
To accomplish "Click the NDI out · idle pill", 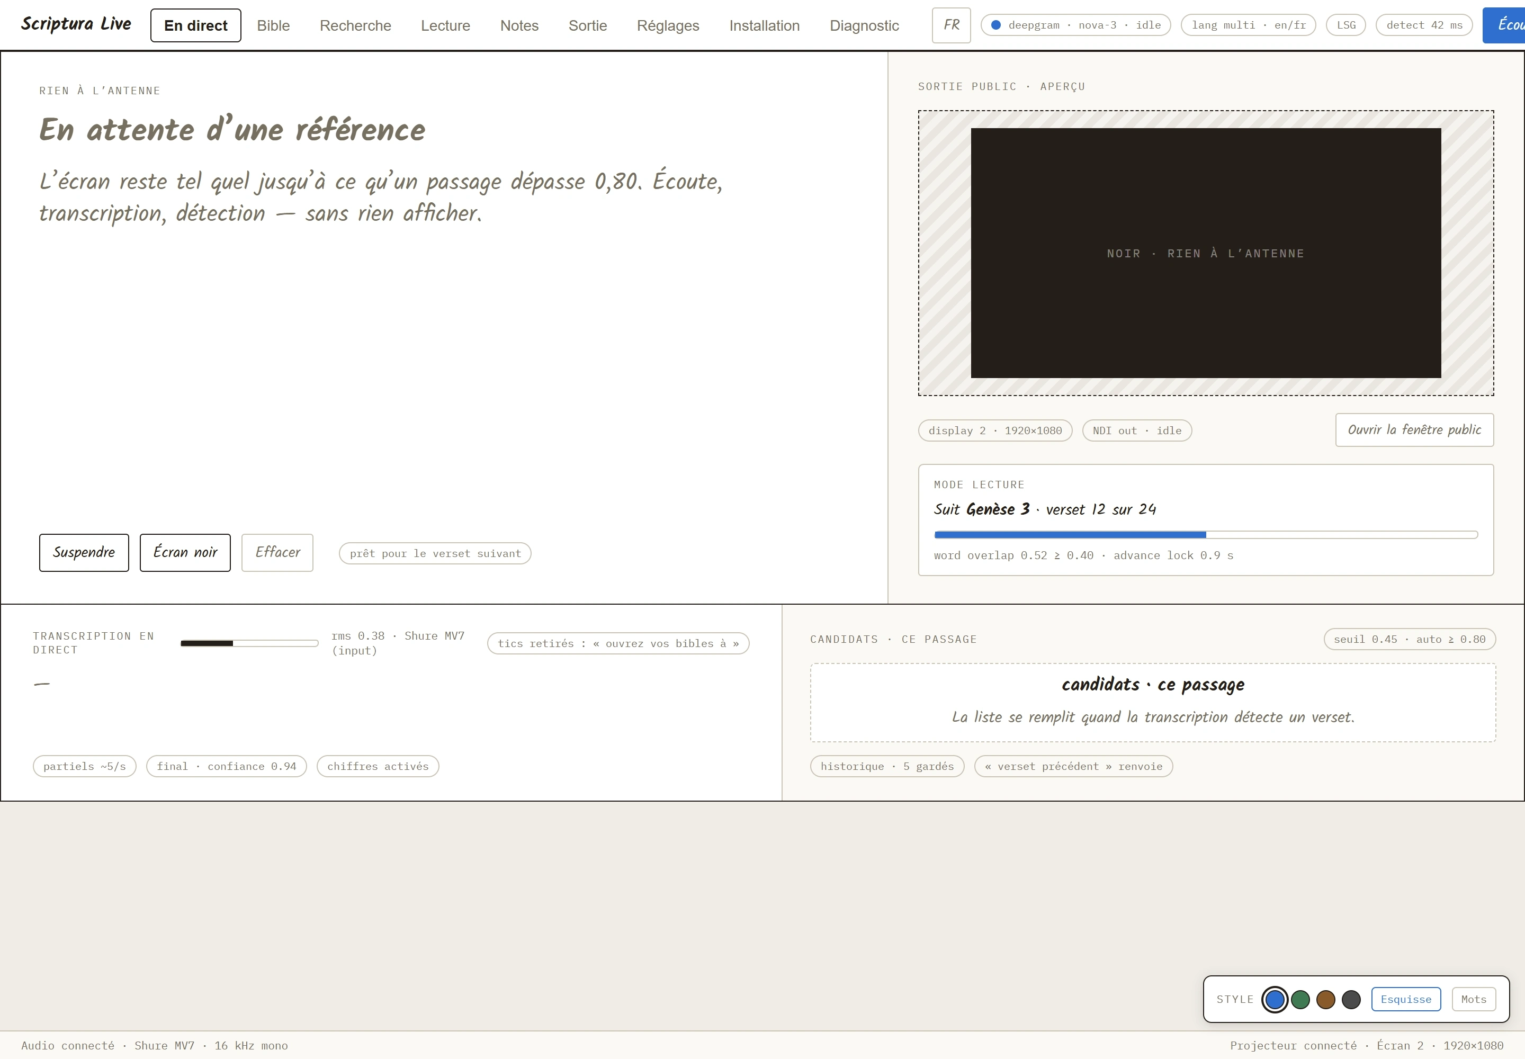I will pos(1137,430).
